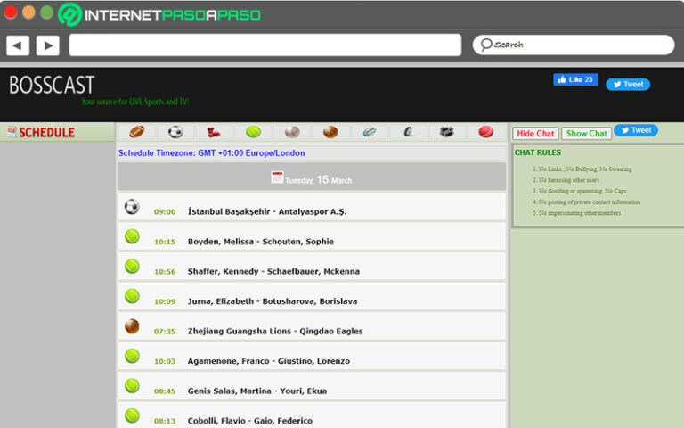Click the 10:03 time of Agamenone, Franco
The image size is (684, 428).
pyautogui.click(x=165, y=362)
